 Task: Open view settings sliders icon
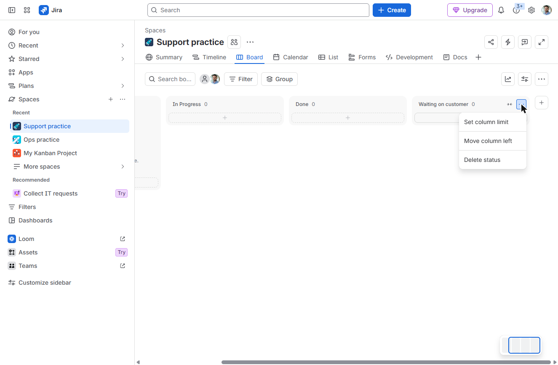[525, 79]
